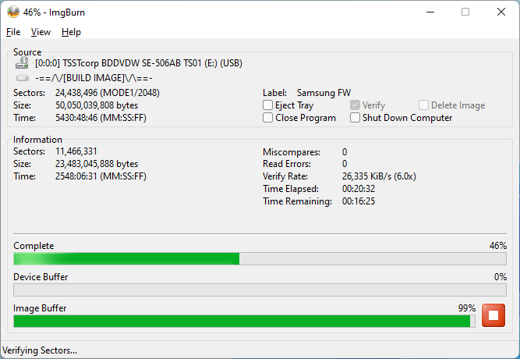Screen dimensions: 520x359
Task: Click the source drive icon
Action: [x=23, y=63]
